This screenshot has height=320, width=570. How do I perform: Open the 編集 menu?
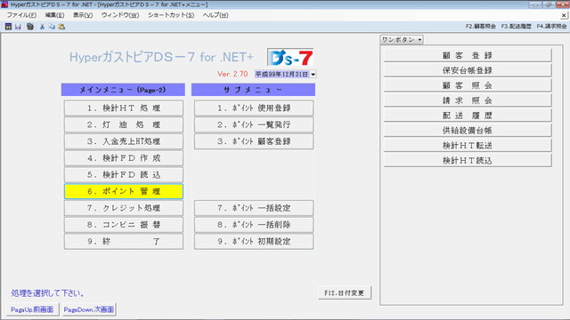coord(54,15)
